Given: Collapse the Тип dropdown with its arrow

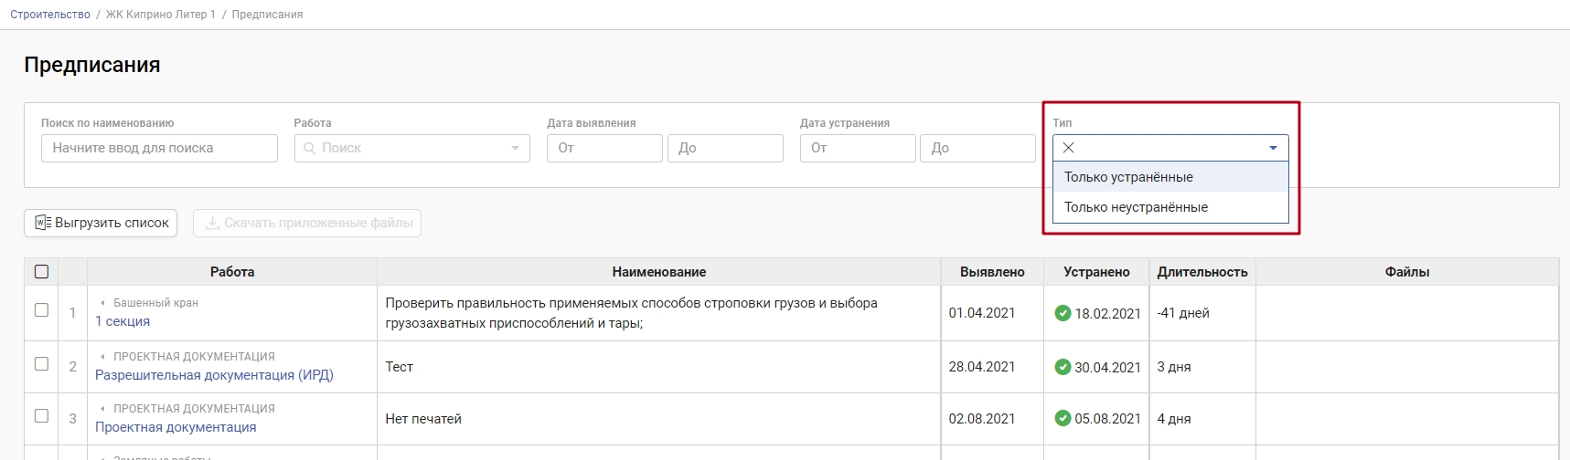Looking at the screenshot, I should 1273,148.
